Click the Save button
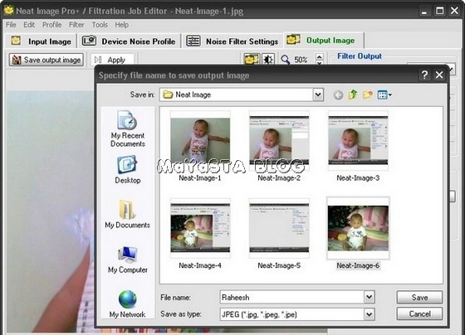This screenshot has width=465, height=335. pyautogui.click(x=419, y=298)
